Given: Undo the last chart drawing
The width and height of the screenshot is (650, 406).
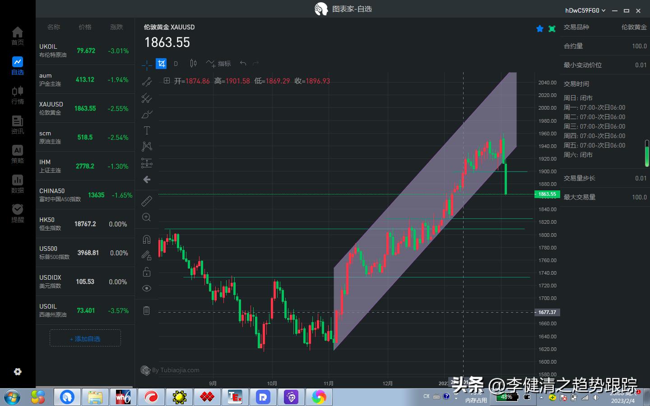Looking at the screenshot, I should [x=243, y=64].
